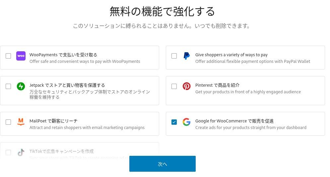The image size is (330, 177).
Task: Click the PayPal logo icon
Action: point(187,56)
